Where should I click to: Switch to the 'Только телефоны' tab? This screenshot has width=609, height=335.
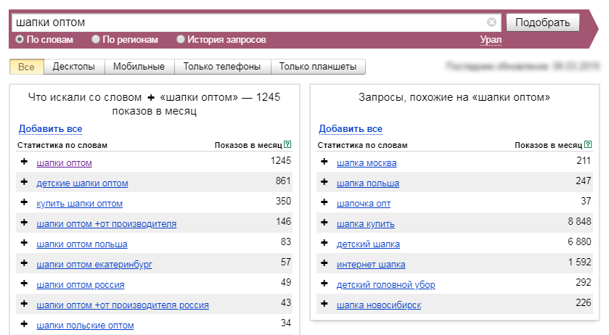222,67
